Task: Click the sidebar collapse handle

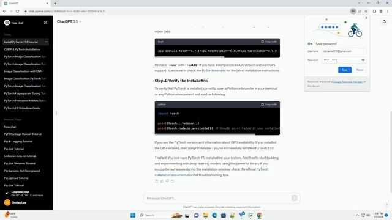Action: [x=56, y=113]
